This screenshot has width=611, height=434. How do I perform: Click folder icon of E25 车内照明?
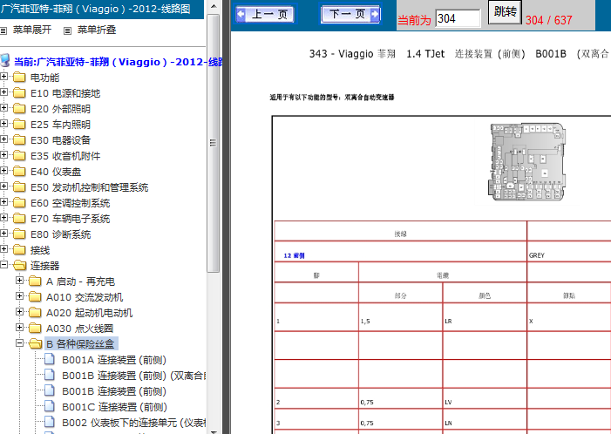[19, 124]
